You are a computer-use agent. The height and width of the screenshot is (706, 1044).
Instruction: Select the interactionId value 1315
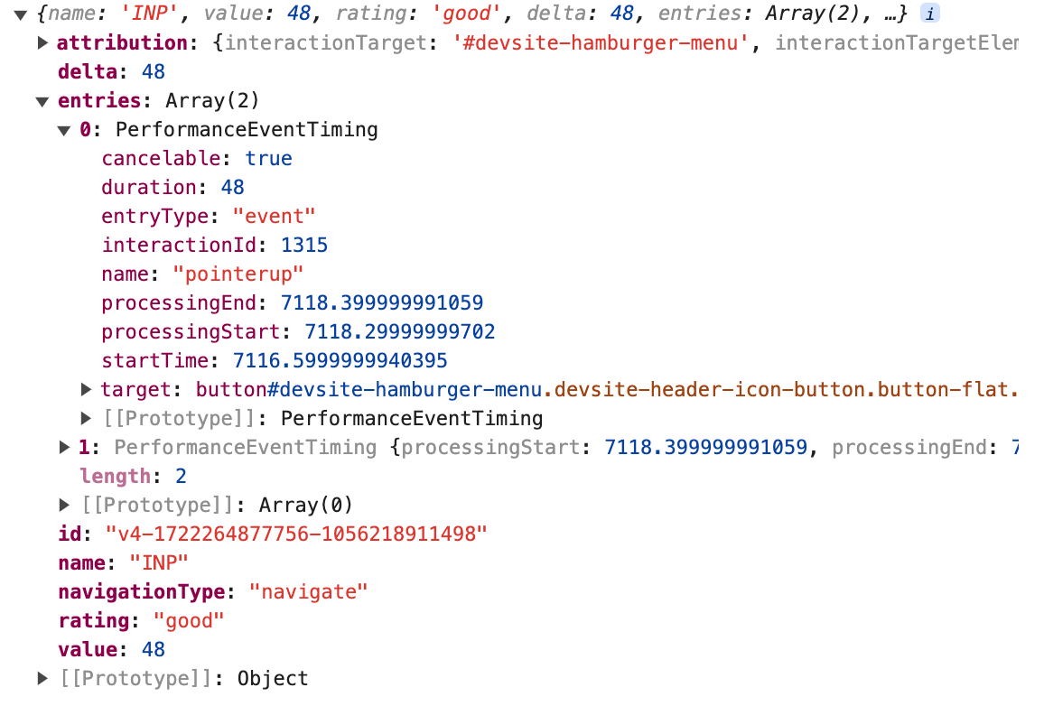coord(304,245)
